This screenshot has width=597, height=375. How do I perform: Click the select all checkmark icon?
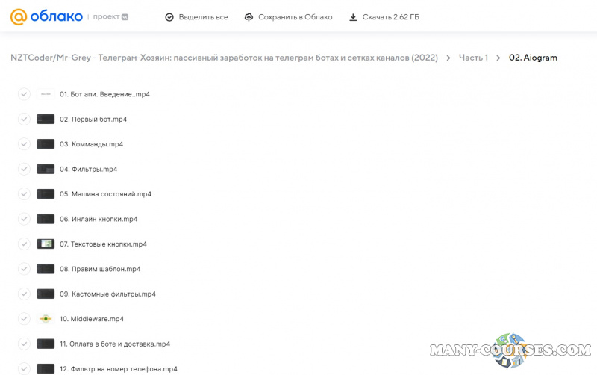tap(169, 17)
